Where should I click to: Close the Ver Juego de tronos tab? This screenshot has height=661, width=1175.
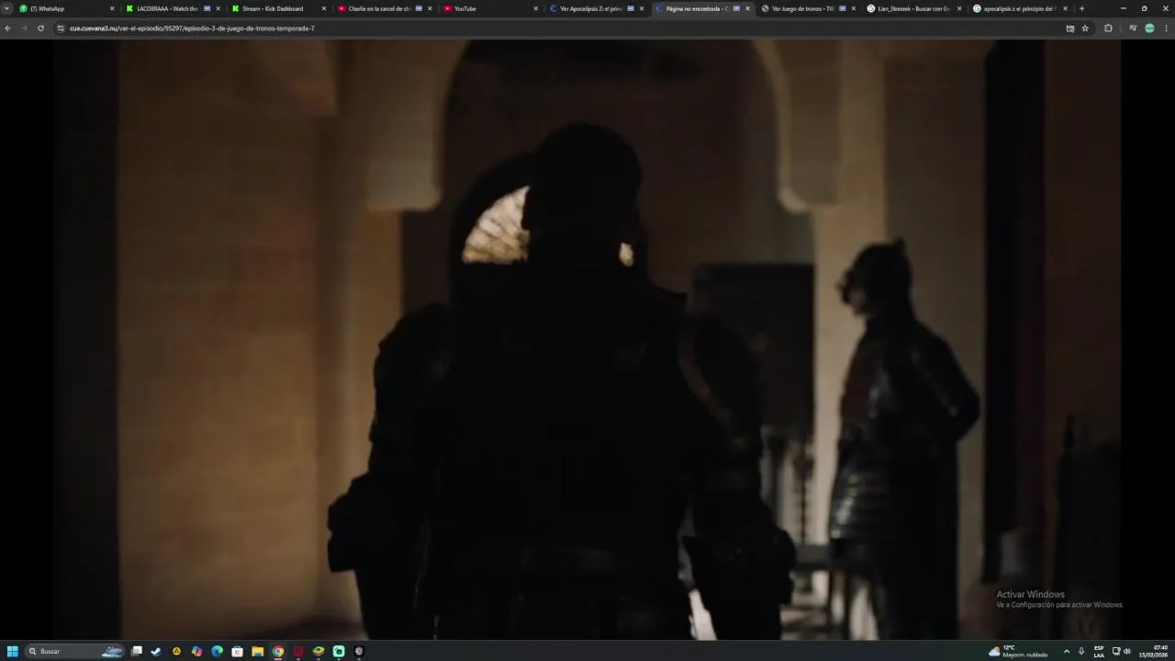pos(853,8)
